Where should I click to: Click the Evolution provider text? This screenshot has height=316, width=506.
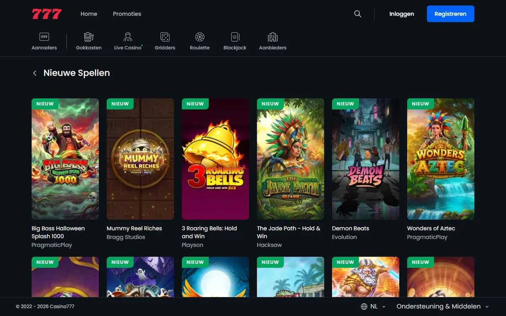tap(344, 237)
